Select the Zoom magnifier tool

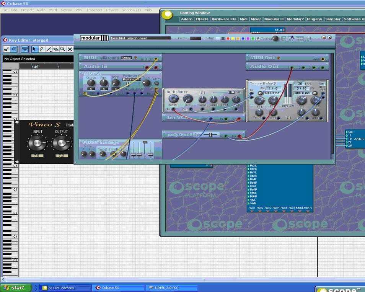63,49
